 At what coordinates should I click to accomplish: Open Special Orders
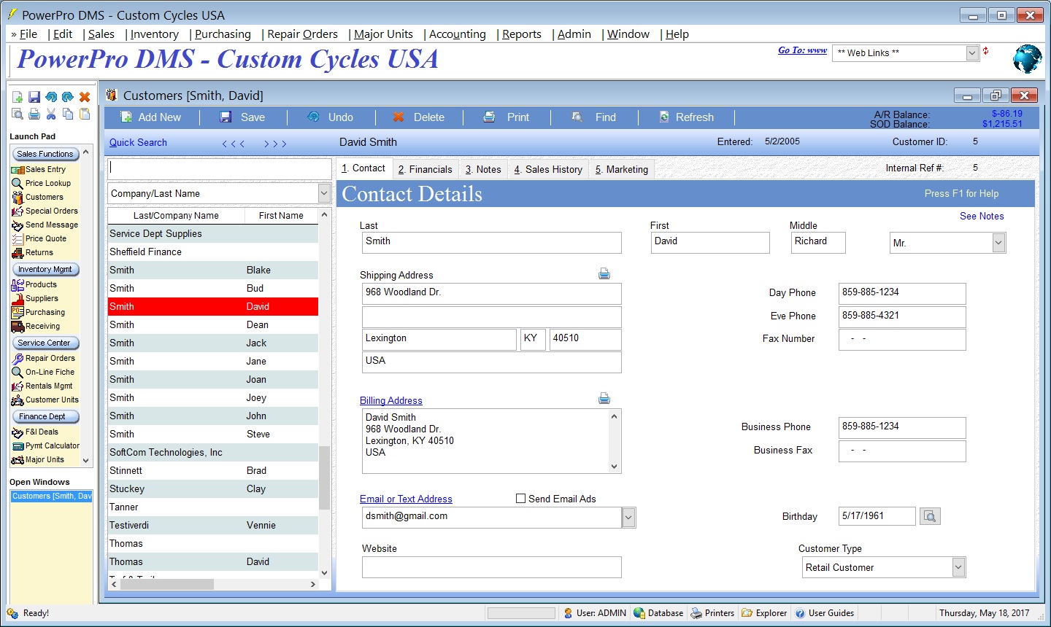(49, 211)
